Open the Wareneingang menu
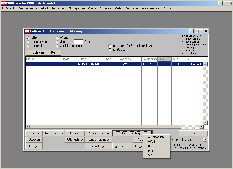The width and height of the screenshot is (233, 169). pos(151,8)
